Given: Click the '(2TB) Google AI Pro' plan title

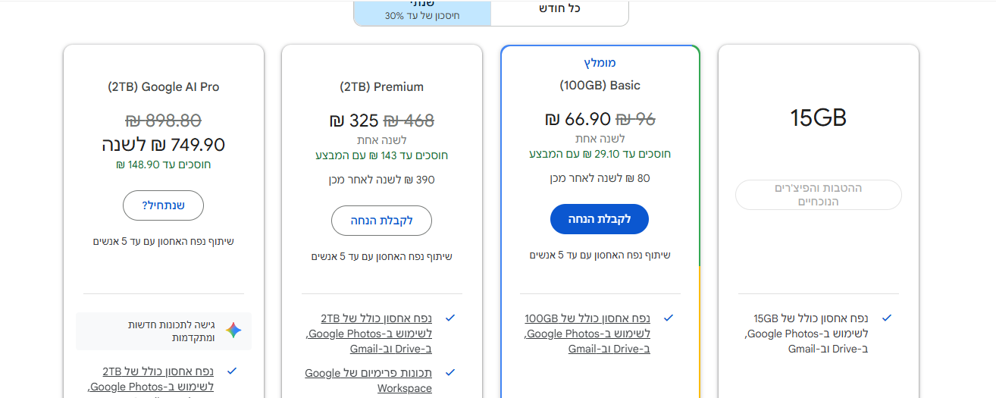Looking at the screenshot, I should coord(164,86).
